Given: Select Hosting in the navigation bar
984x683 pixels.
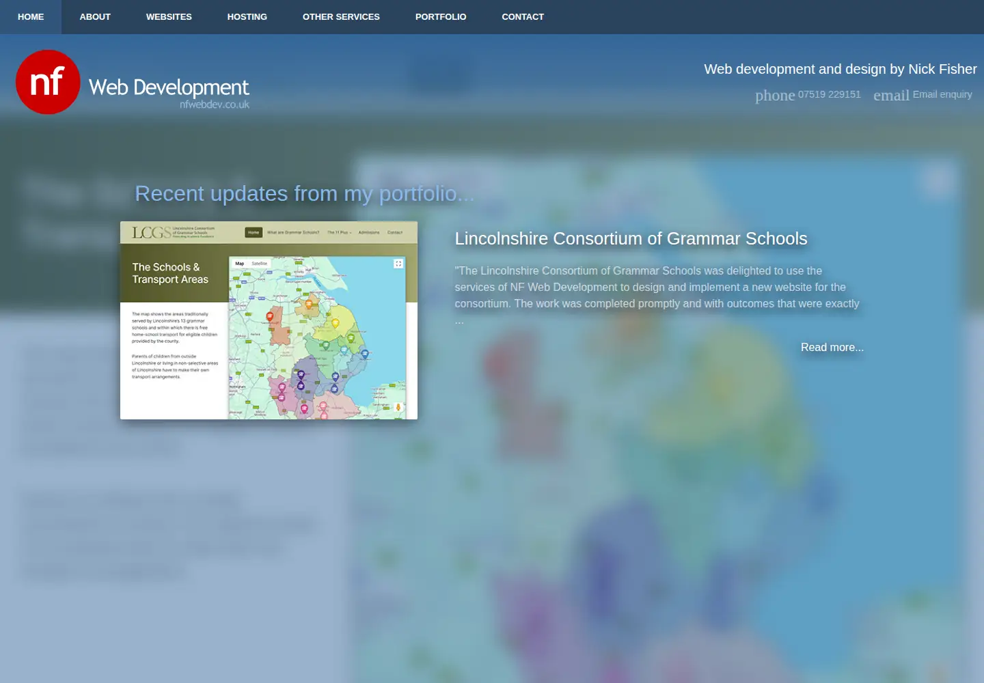Looking at the screenshot, I should click(x=247, y=17).
